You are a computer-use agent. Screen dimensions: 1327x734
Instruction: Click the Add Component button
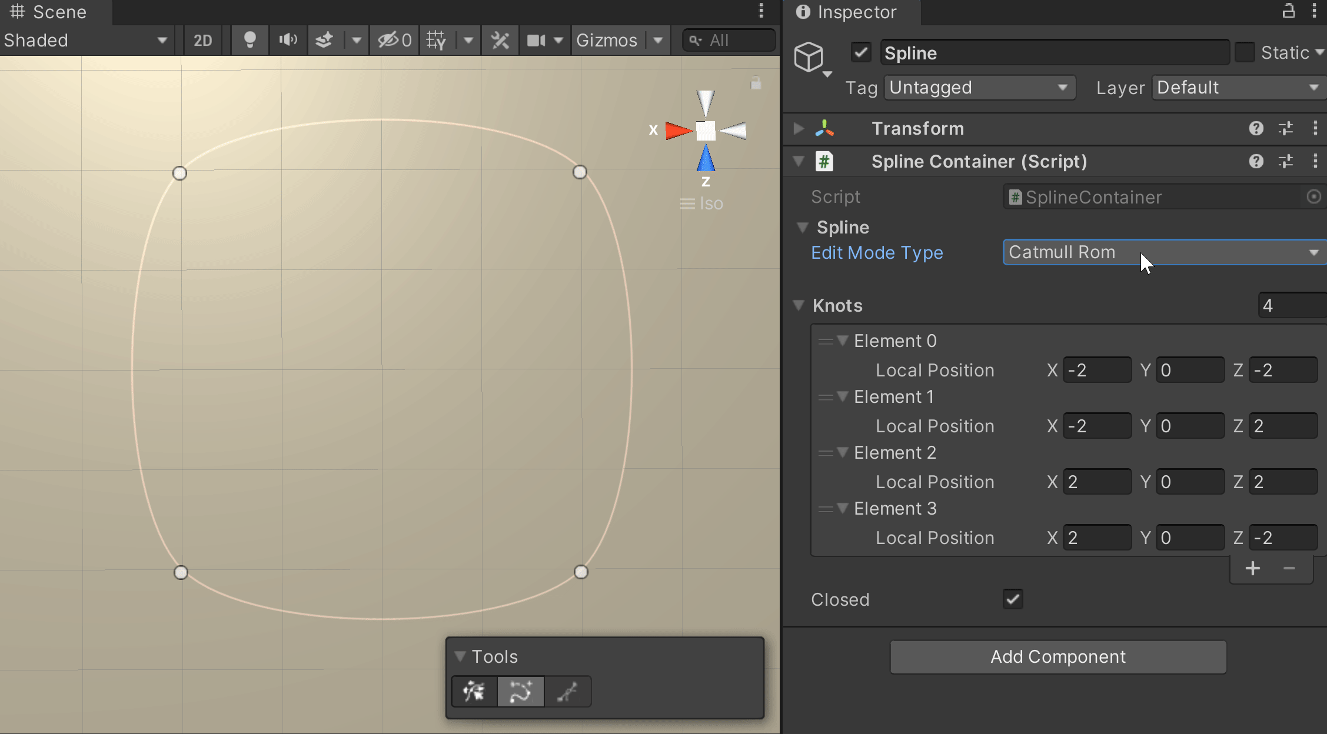click(x=1058, y=656)
